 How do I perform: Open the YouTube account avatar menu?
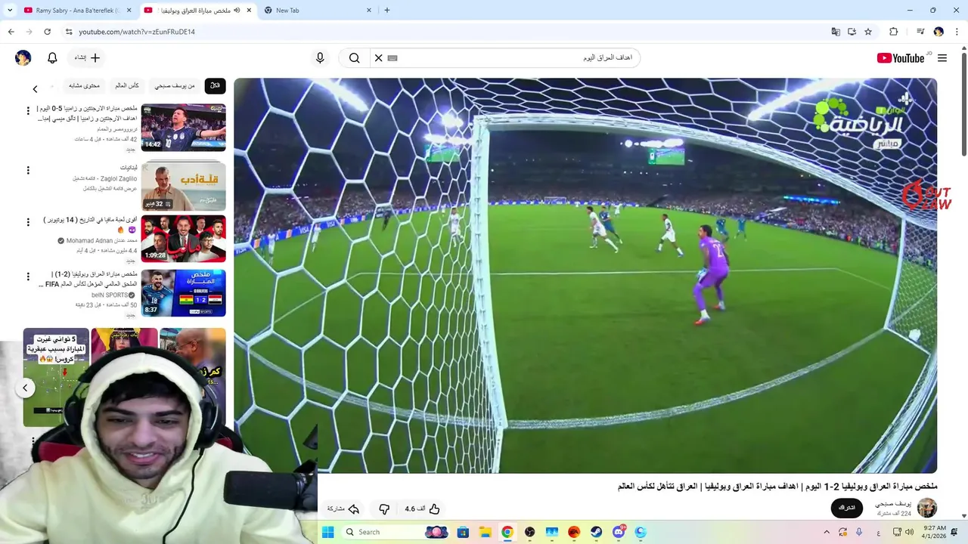(23, 58)
